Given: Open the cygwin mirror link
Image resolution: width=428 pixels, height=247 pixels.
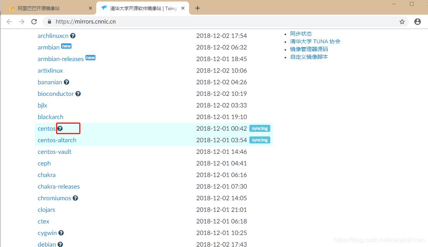Looking at the screenshot, I should [47, 233].
